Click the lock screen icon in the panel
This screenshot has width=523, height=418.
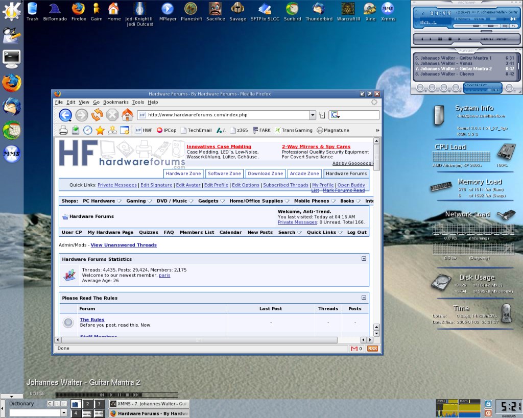[x=488, y=404]
